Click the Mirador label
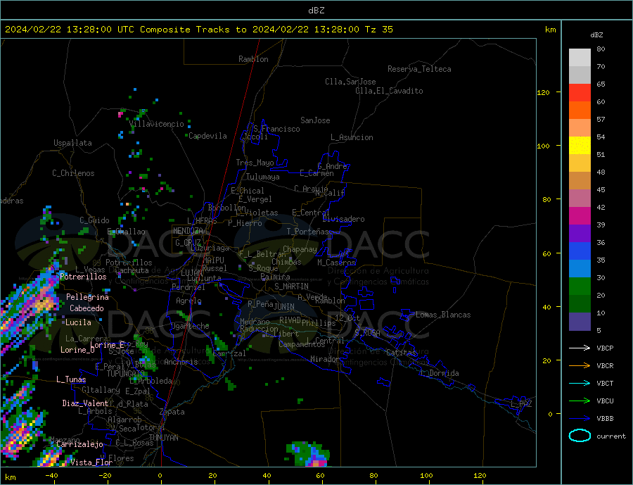Image resolution: width=633 pixels, height=485 pixels. [325, 359]
